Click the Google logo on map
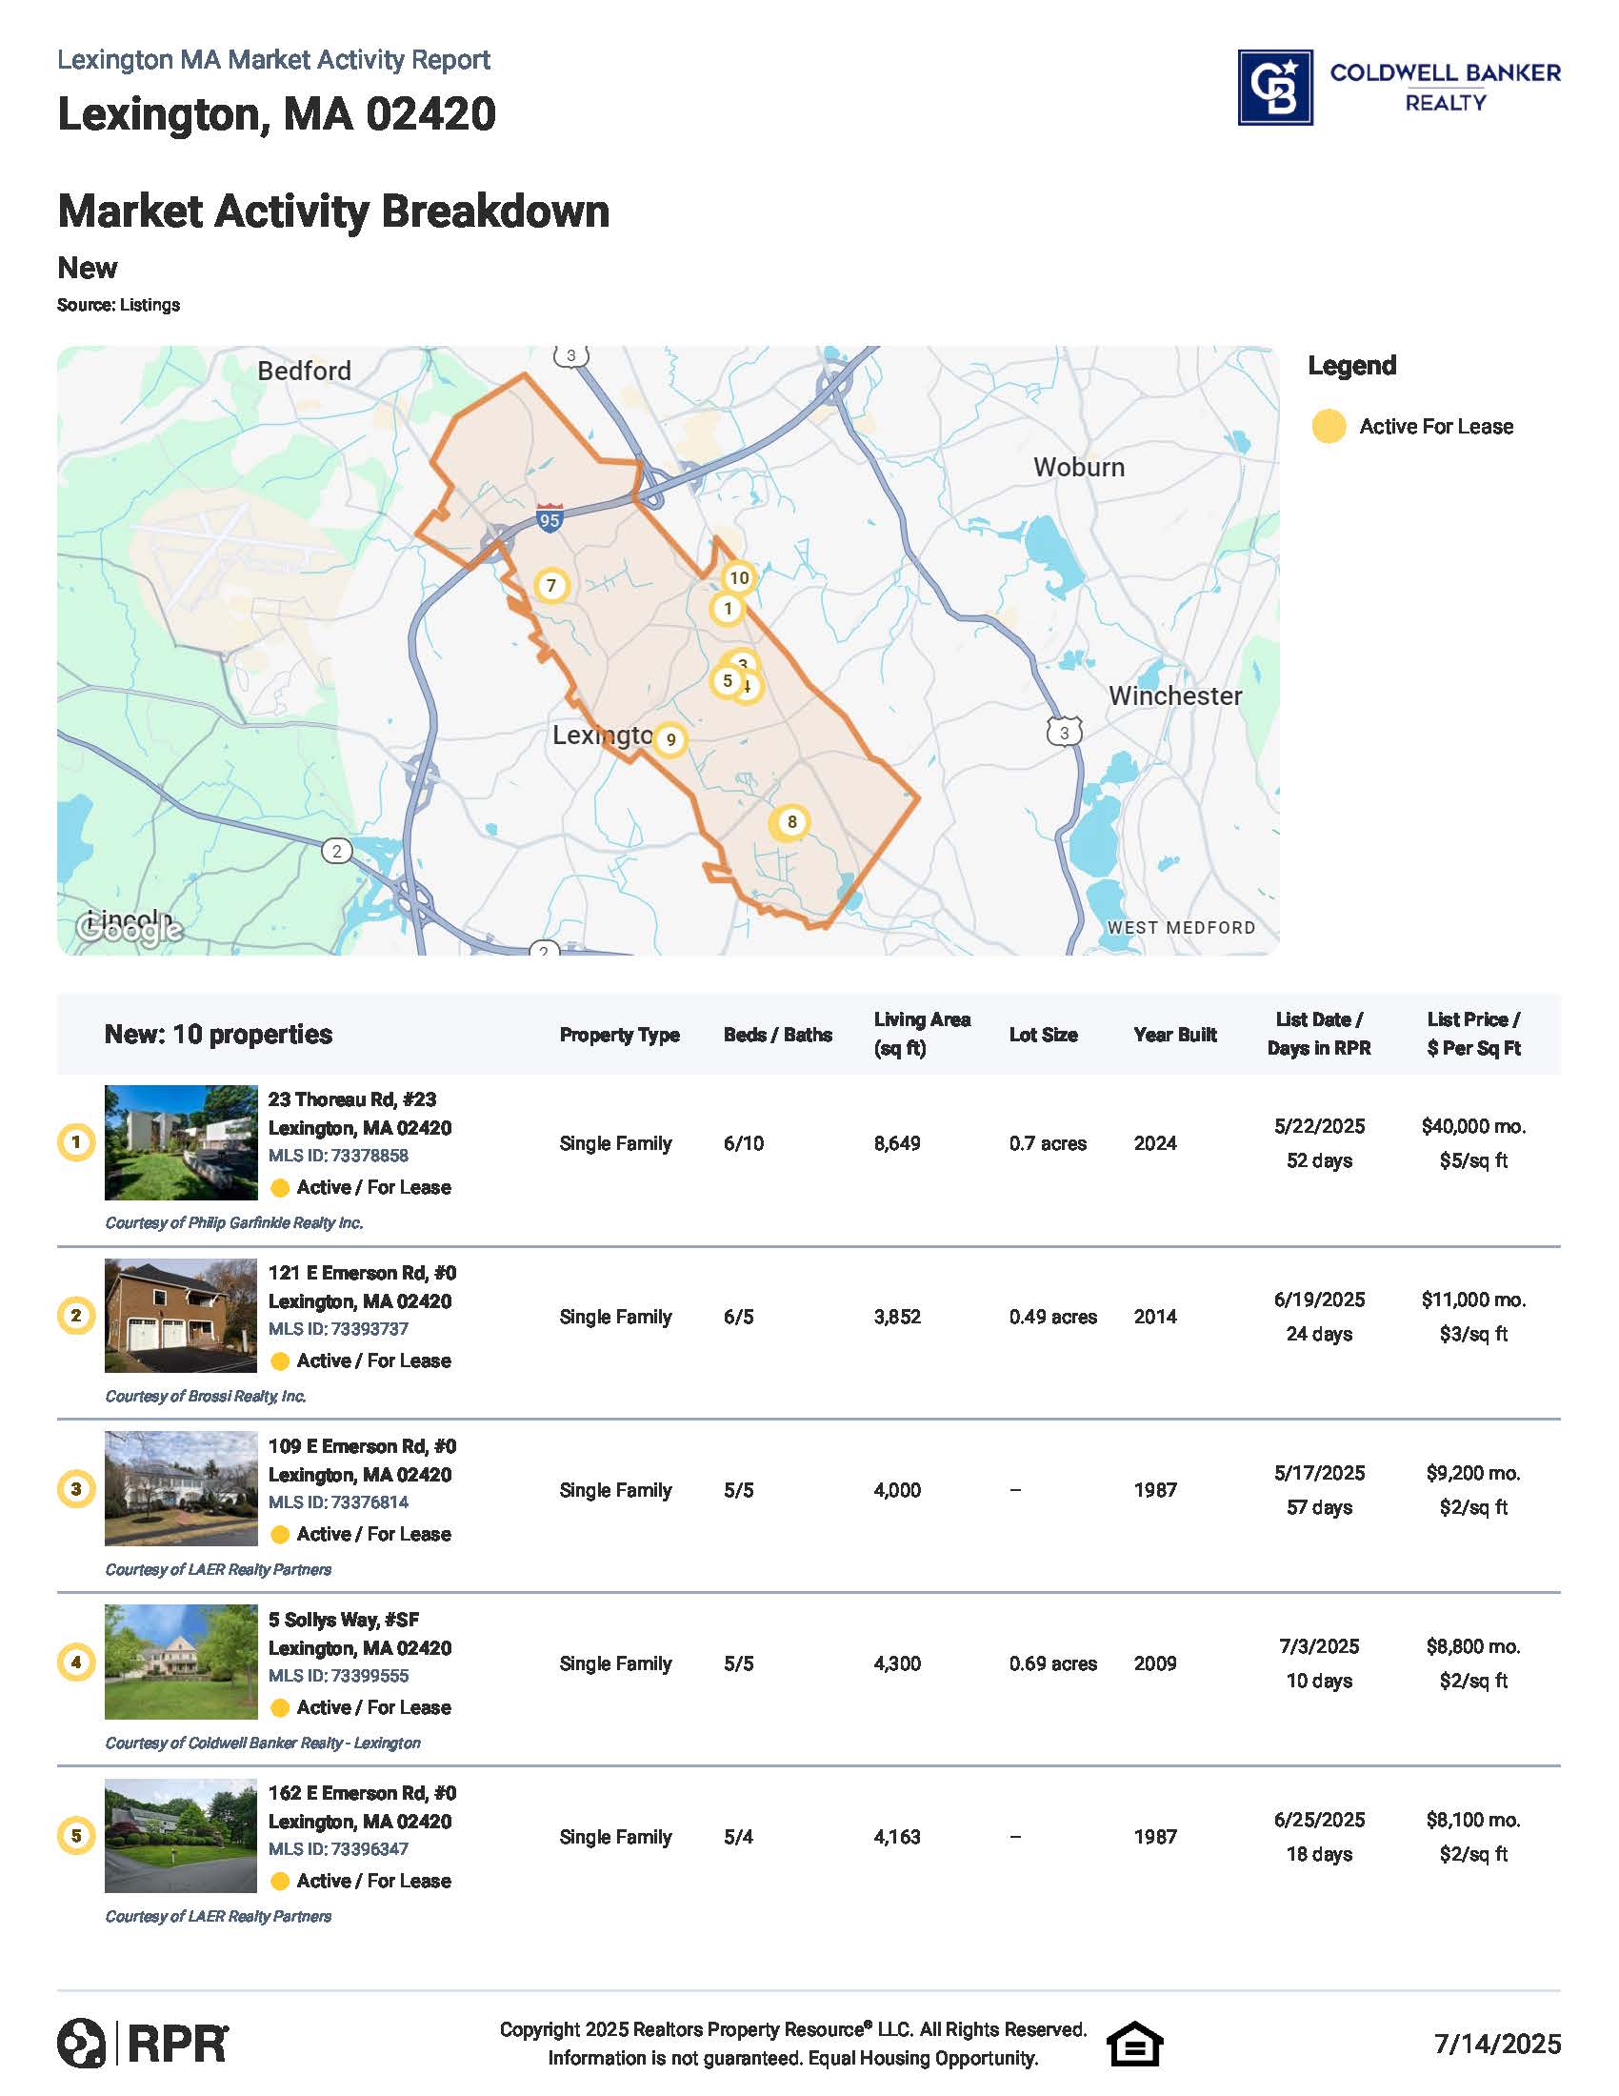The height and width of the screenshot is (2096, 1619). point(130,928)
